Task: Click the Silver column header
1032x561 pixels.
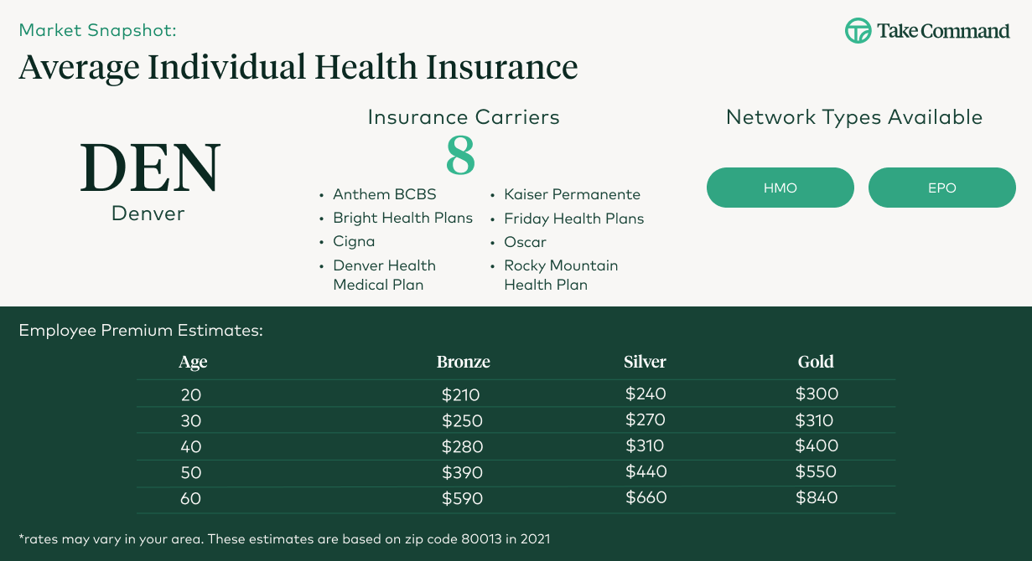Action: 645,363
